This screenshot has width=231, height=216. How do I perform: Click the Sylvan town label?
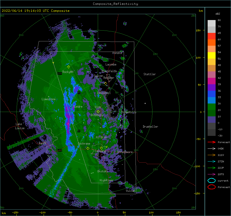pos(98,76)
